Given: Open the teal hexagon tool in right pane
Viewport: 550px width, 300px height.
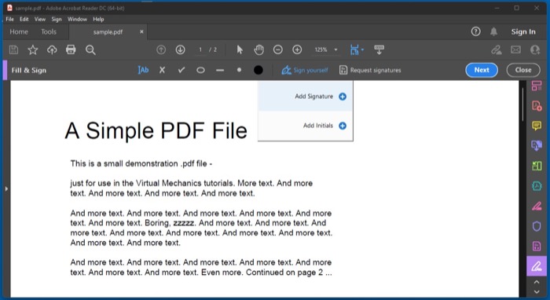Looking at the screenshot, I should [x=537, y=186].
